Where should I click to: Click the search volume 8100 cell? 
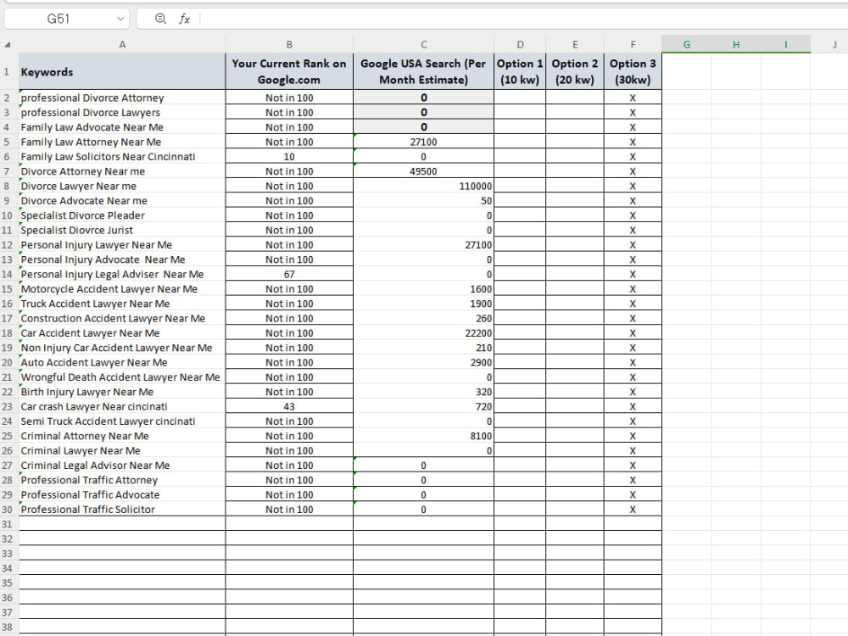(x=423, y=436)
